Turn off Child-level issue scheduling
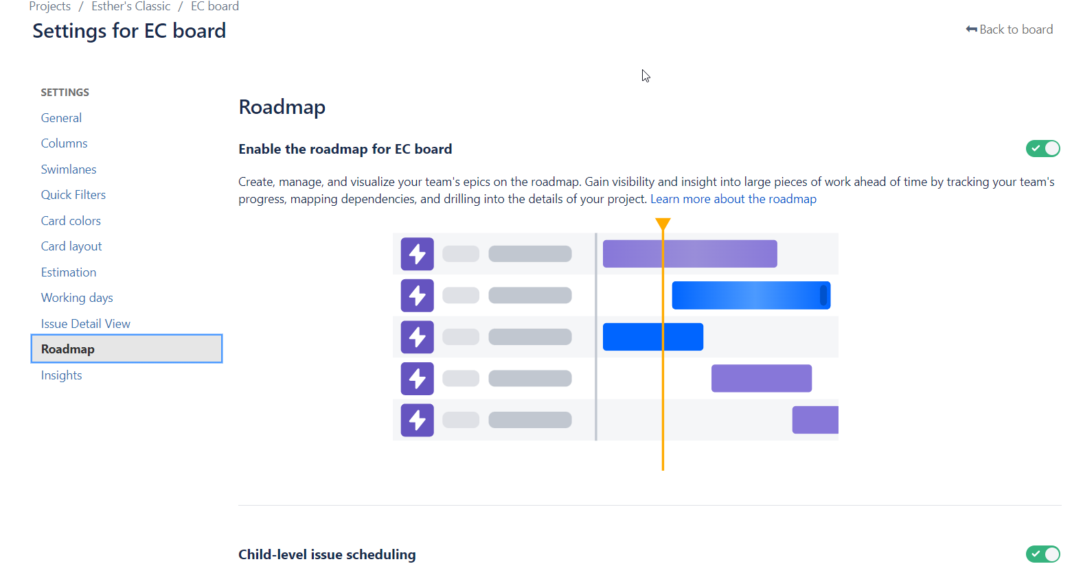 (x=1043, y=554)
